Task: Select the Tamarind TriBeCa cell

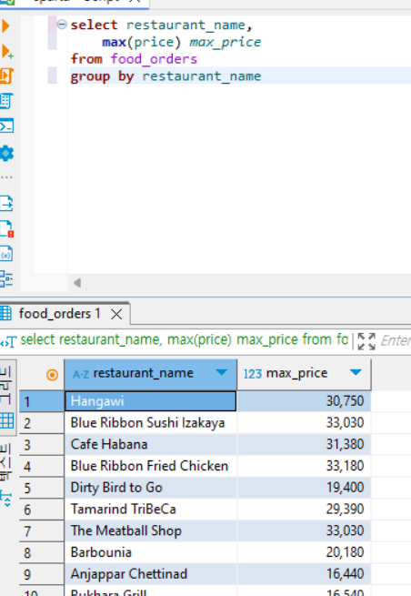Action: click(150, 510)
